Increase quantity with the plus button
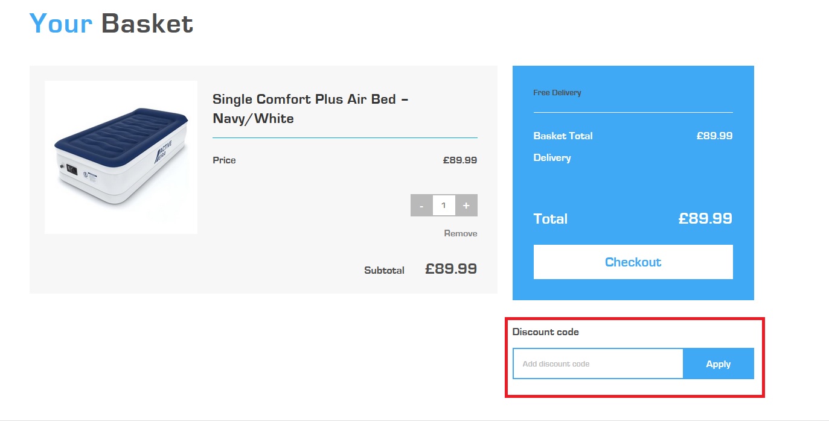The height and width of the screenshot is (422, 829). (x=466, y=206)
